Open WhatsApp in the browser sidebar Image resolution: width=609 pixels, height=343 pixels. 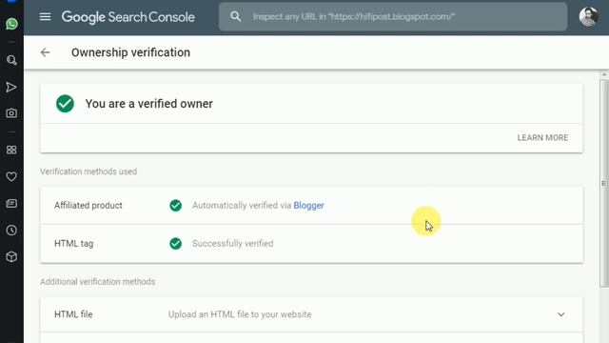coord(11,24)
